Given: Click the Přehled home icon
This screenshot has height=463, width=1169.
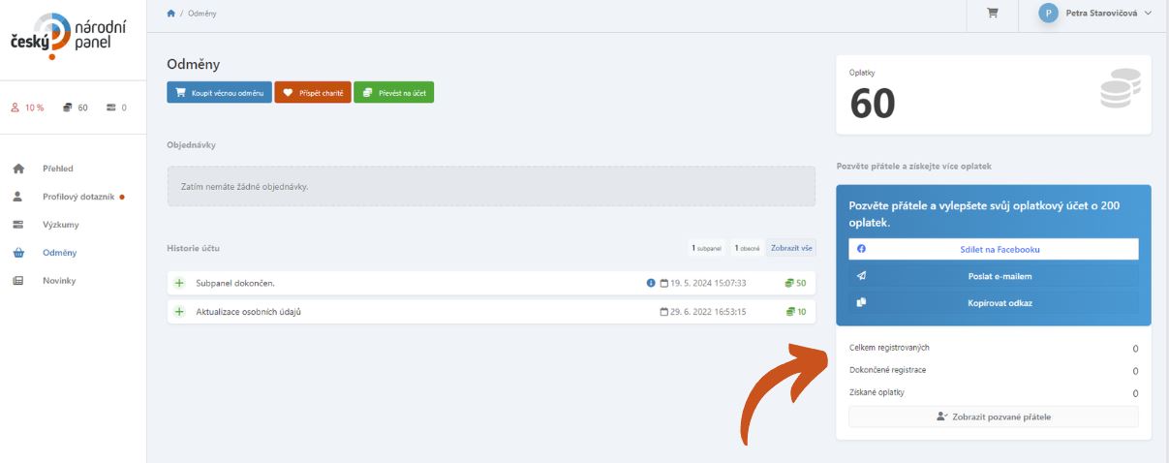Looking at the screenshot, I should (17, 169).
